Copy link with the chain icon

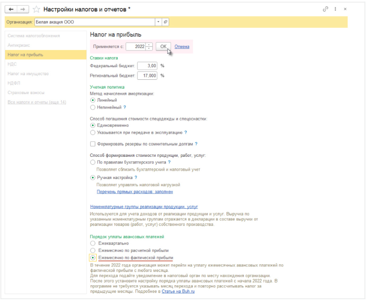[325, 9]
